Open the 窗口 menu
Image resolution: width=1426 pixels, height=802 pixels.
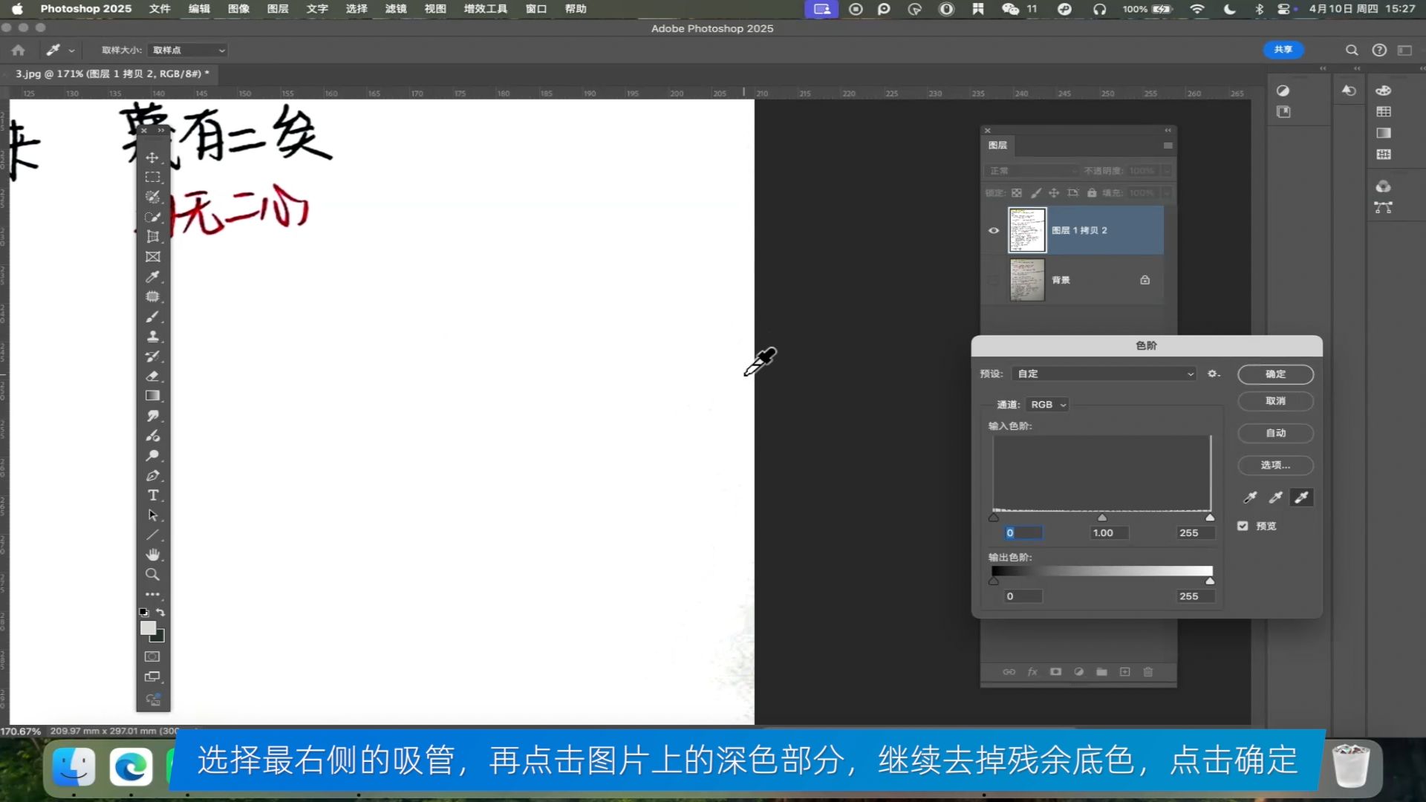[535, 9]
